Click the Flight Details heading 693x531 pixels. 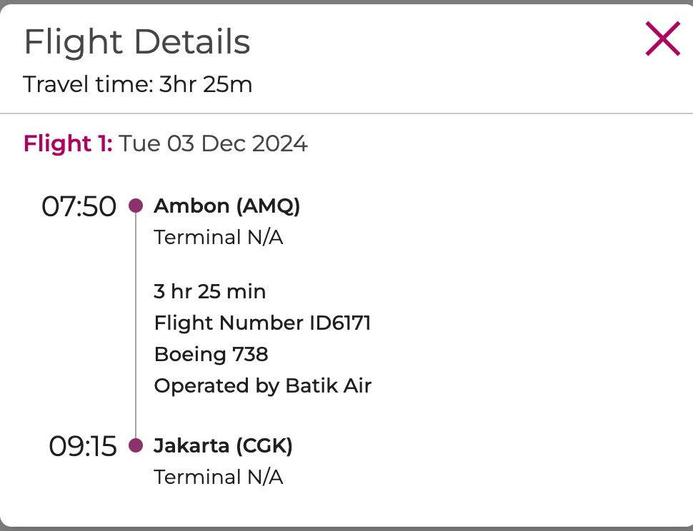click(137, 42)
